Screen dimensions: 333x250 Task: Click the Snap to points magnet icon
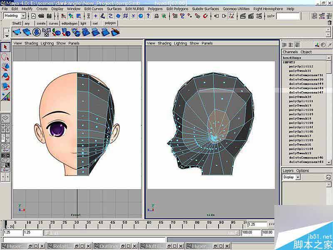pyautogui.click(x=190, y=16)
